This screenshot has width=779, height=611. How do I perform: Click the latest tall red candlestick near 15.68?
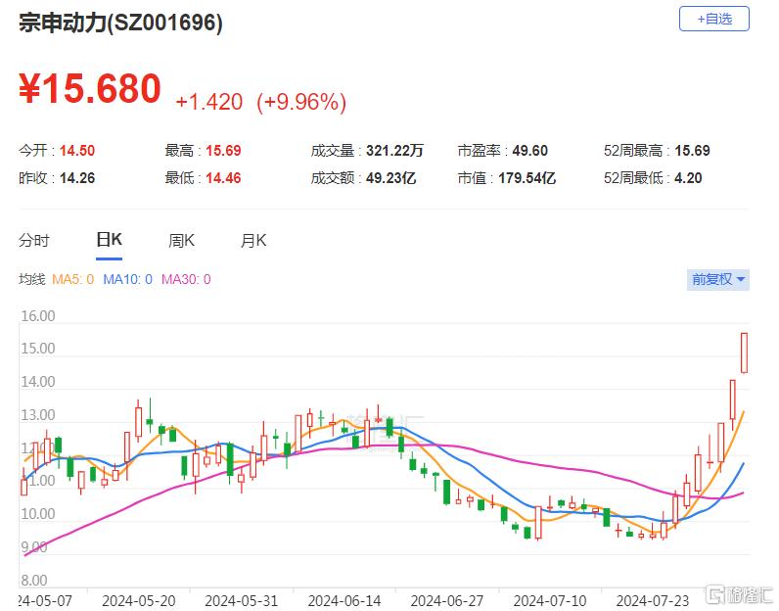coord(744,352)
